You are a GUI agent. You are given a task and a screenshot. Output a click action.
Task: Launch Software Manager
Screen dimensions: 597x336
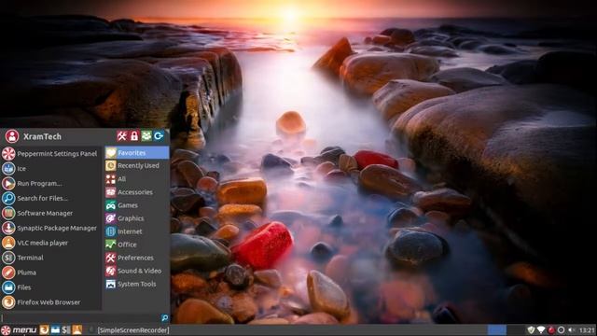[x=50, y=213]
